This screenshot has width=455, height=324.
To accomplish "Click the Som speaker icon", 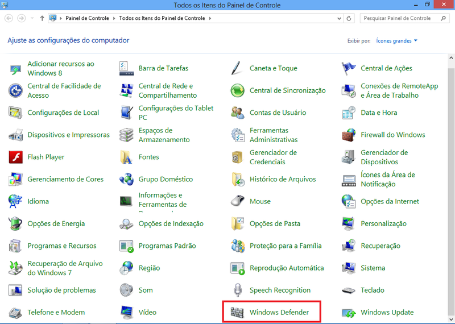I will pos(126,290).
